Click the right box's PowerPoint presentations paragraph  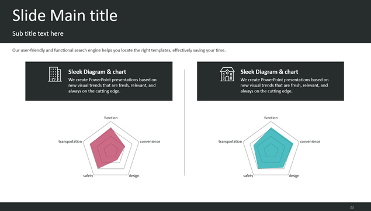(x=285, y=85)
